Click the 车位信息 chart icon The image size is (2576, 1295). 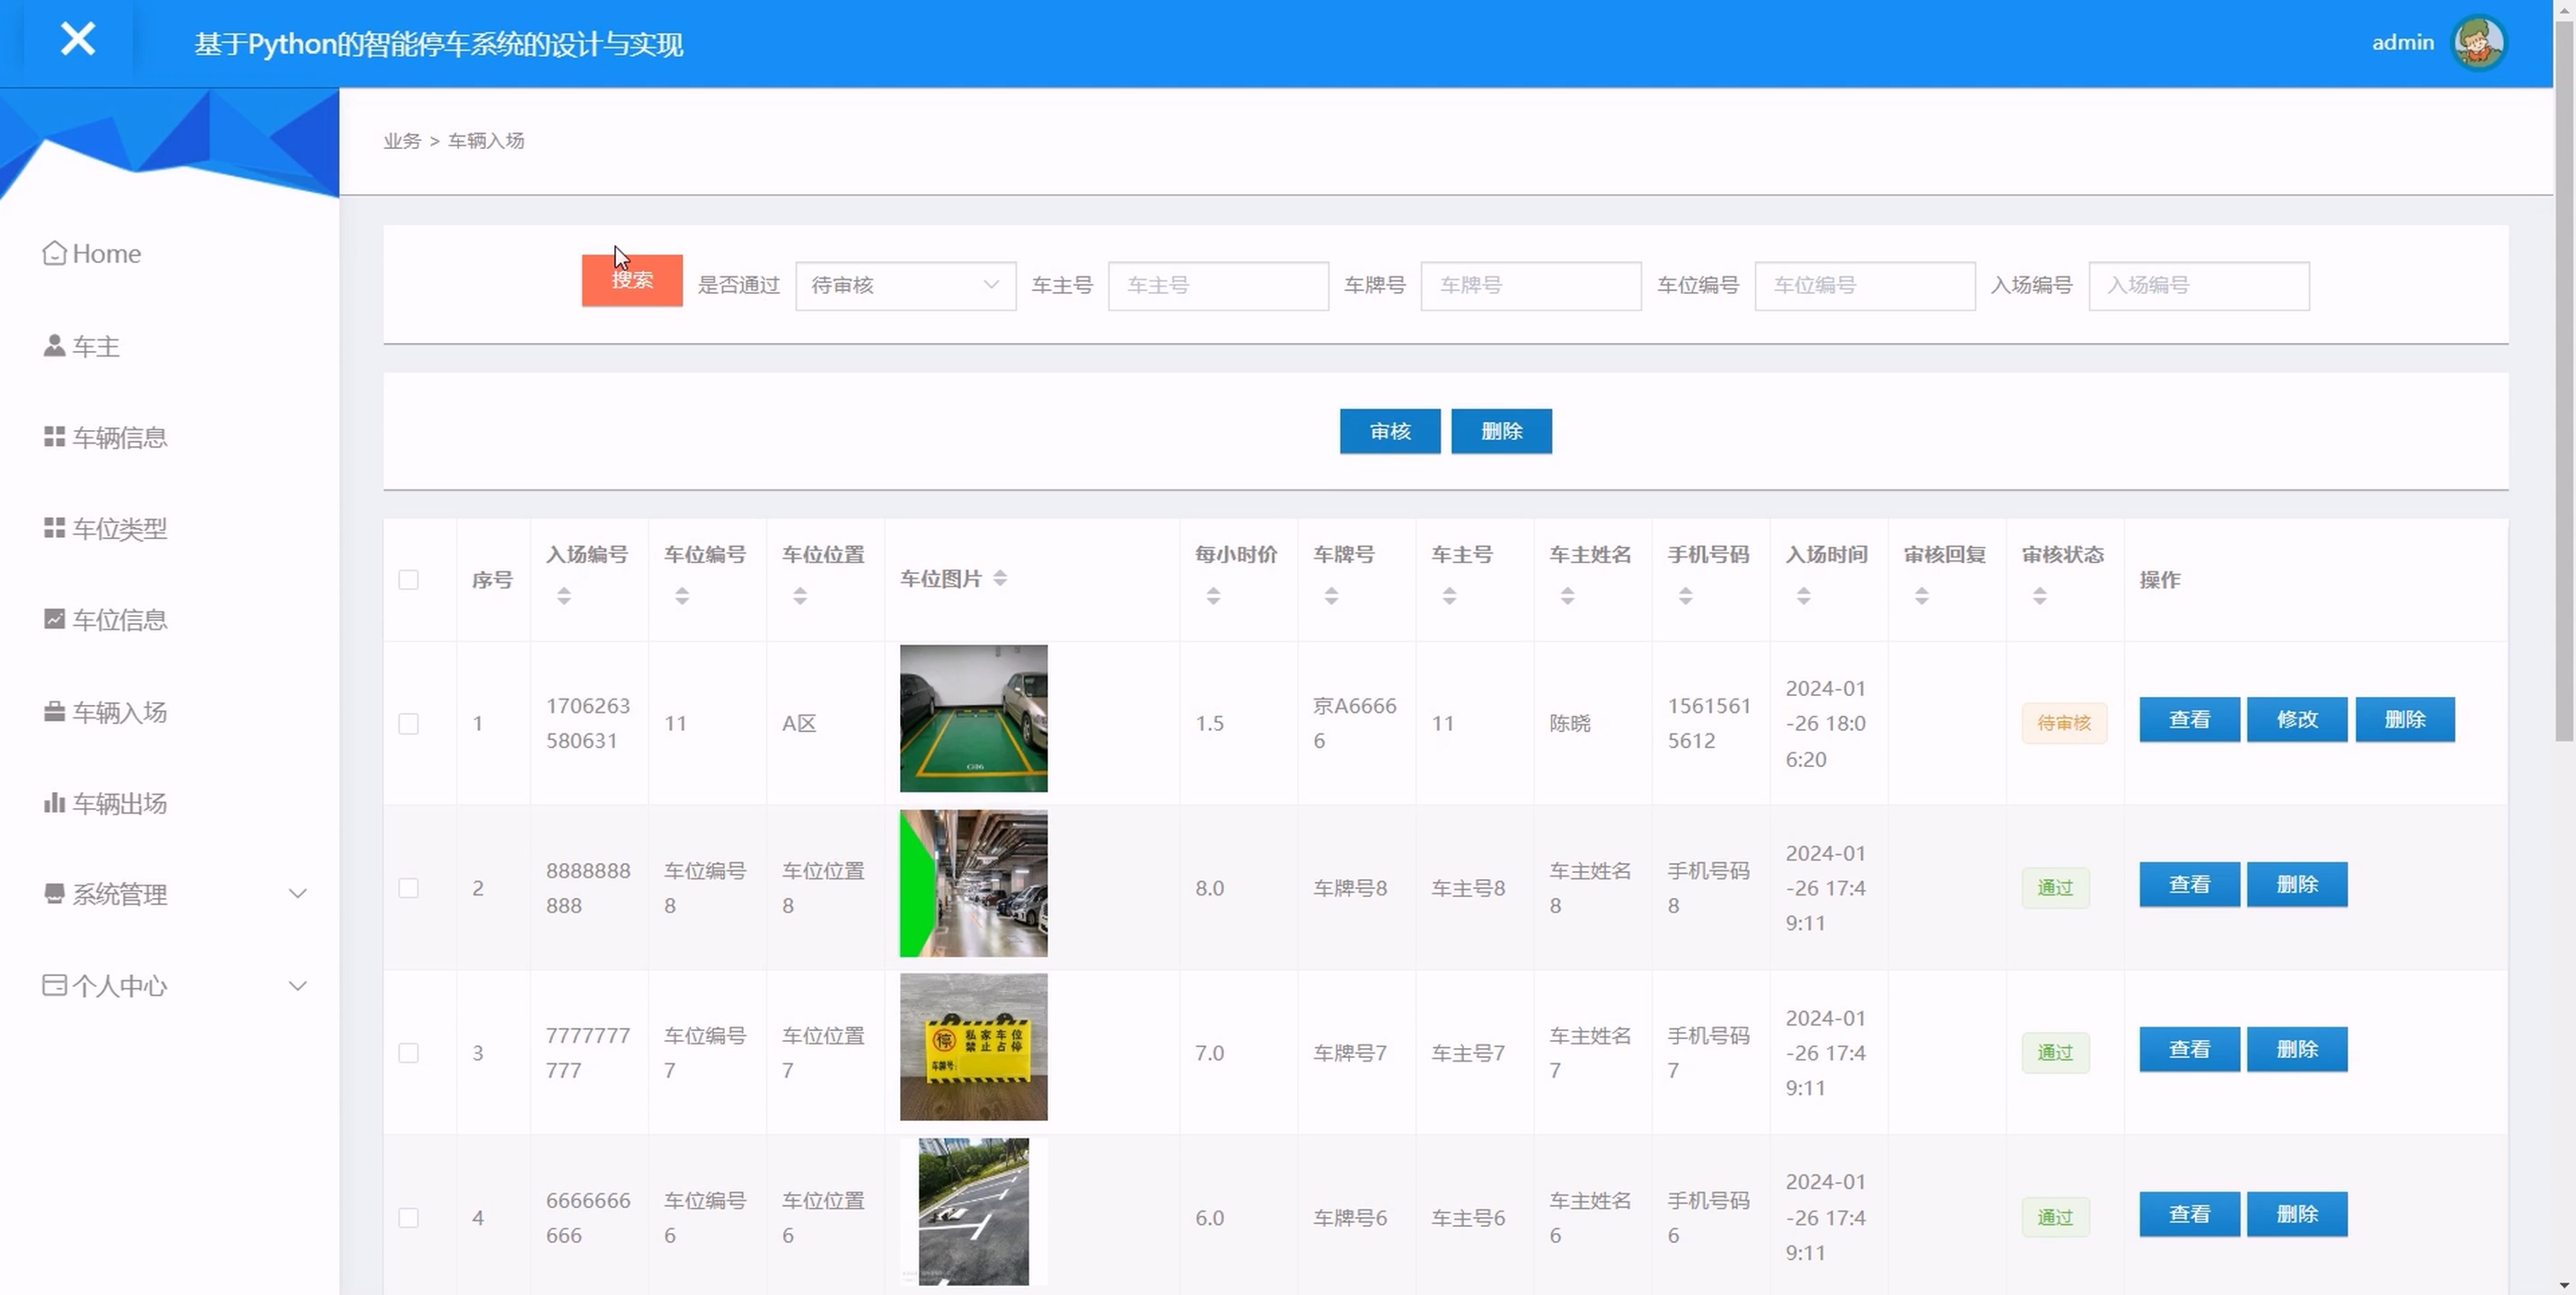[54, 619]
